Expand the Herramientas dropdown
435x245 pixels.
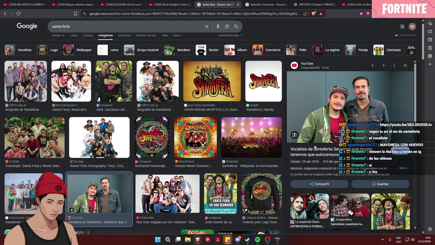pyautogui.click(x=230, y=35)
